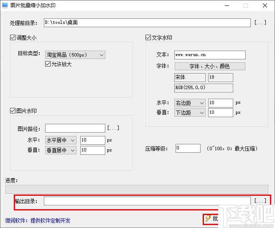Click the text watermark horizontal margin value field
This screenshot has width=275, height=228.
pyautogui.click(x=220, y=103)
